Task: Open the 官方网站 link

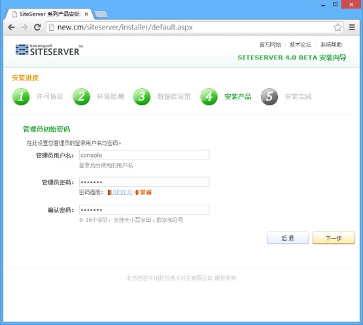Action: 270,44
